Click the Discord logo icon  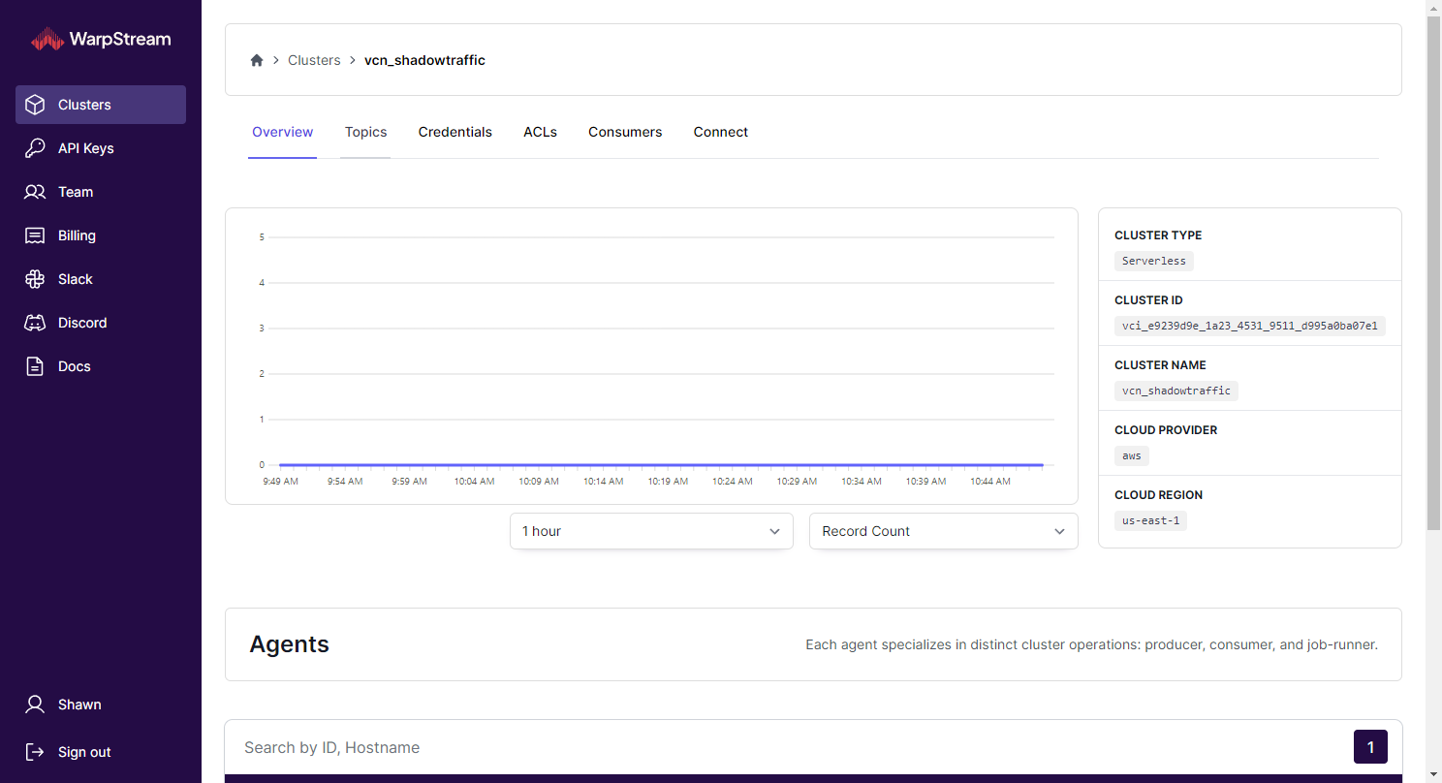tap(35, 323)
